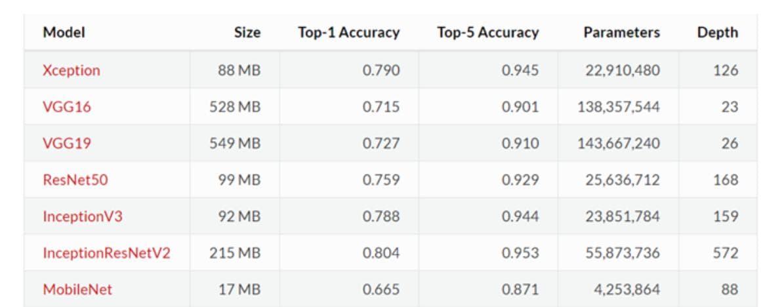Select the 0.804 Top-1 accuracy cell

(x=381, y=253)
